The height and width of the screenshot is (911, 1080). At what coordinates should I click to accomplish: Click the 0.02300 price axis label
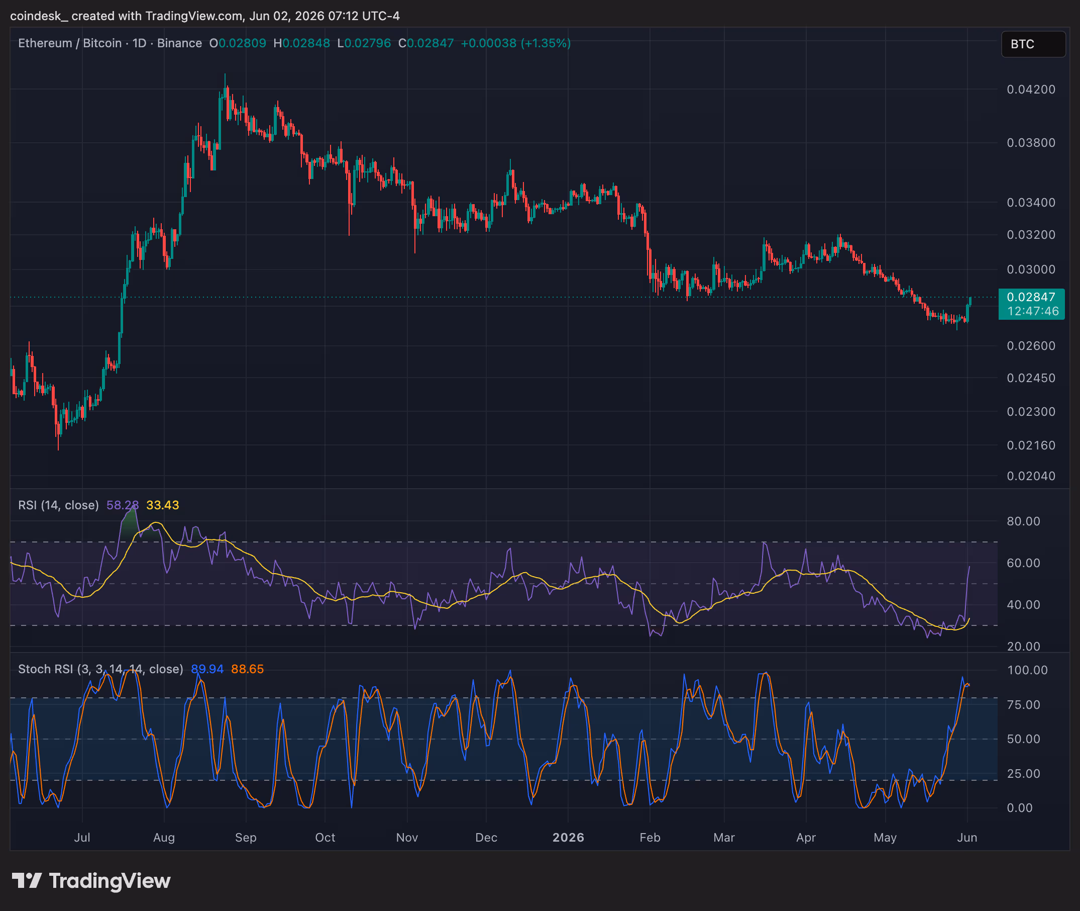1031,412
